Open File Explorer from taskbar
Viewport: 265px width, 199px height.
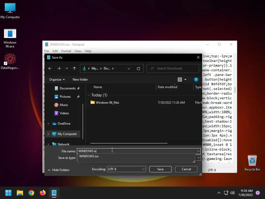(x=20, y=193)
